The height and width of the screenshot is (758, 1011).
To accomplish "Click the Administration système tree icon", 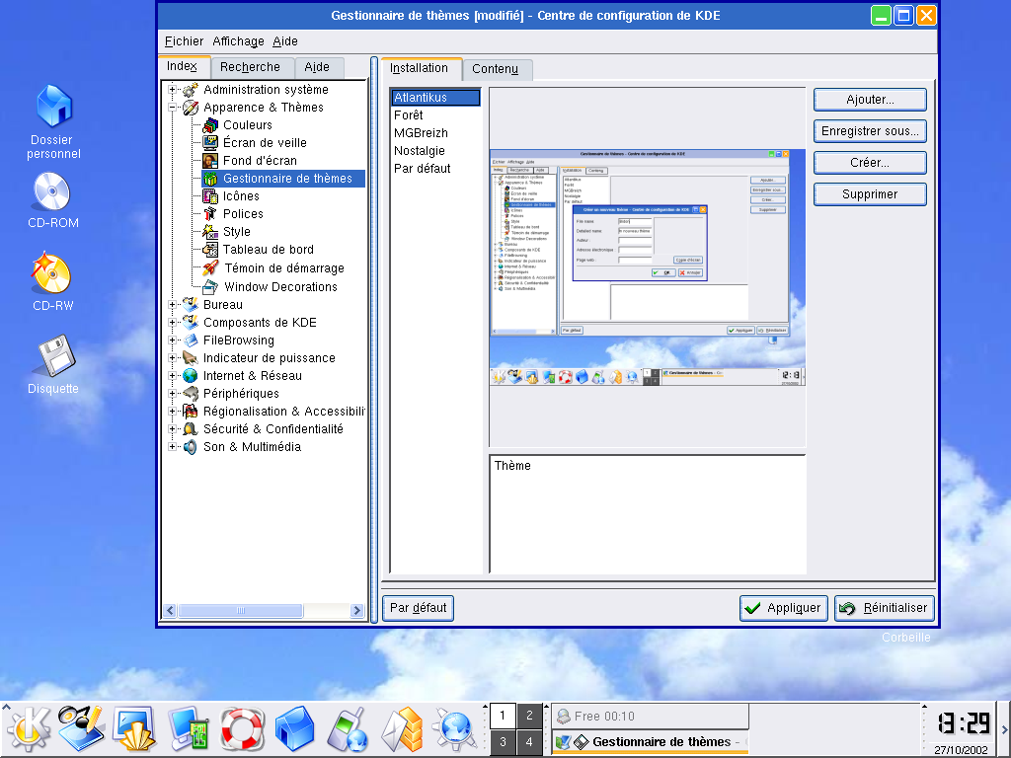I will click(x=191, y=90).
